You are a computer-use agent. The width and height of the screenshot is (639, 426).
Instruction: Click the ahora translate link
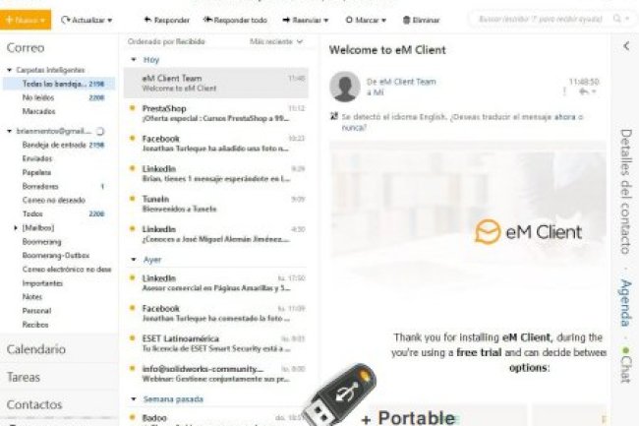565,117
